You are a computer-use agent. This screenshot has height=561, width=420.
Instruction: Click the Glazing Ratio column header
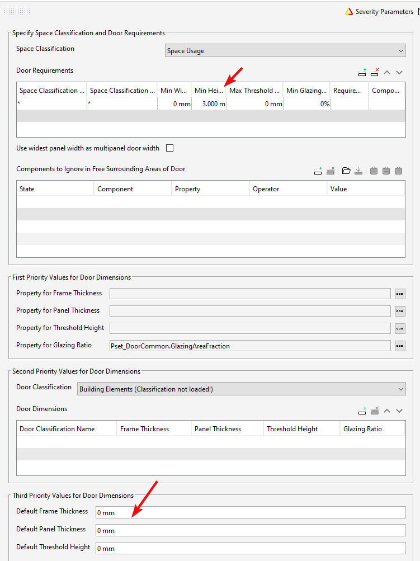(x=372, y=428)
